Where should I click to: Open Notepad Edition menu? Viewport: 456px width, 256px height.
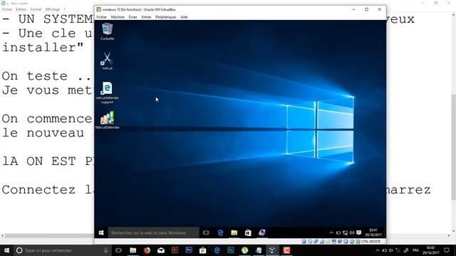point(21,9)
